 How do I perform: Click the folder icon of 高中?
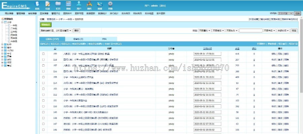click(x=5, y=47)
